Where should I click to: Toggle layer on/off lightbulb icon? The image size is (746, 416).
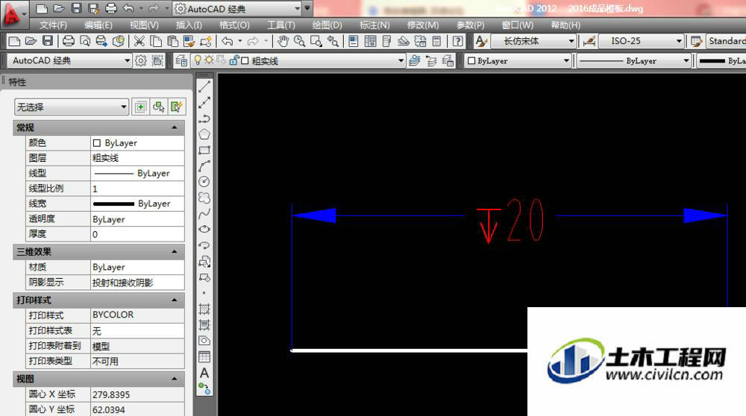198,60
